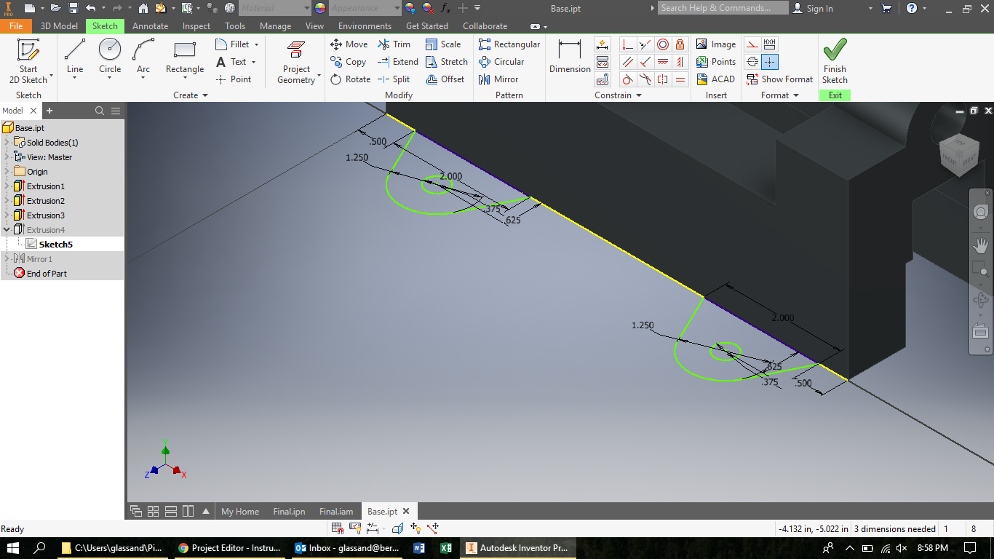Insert ACAD file
Viewport: 994px width, 559px height.
pyautogui.click(x=716, y=79)
